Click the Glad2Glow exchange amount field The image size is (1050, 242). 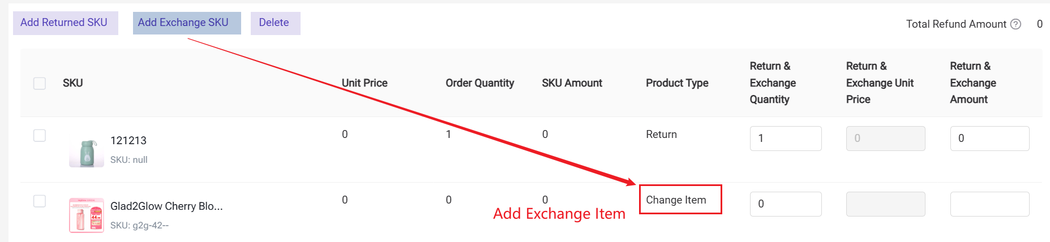989,204
